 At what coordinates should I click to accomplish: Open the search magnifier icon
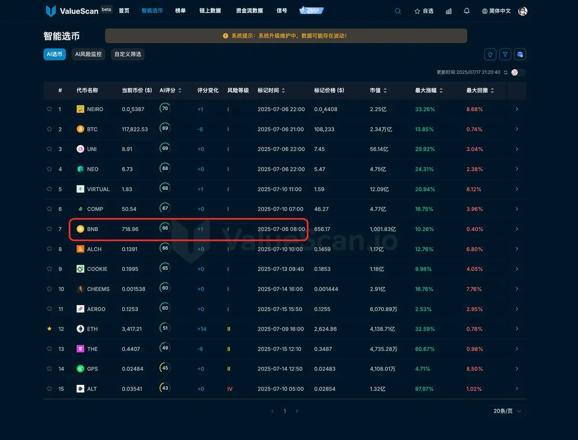click(x=398, y=11)
